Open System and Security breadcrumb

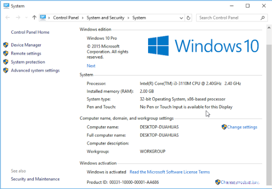[105, 18]
